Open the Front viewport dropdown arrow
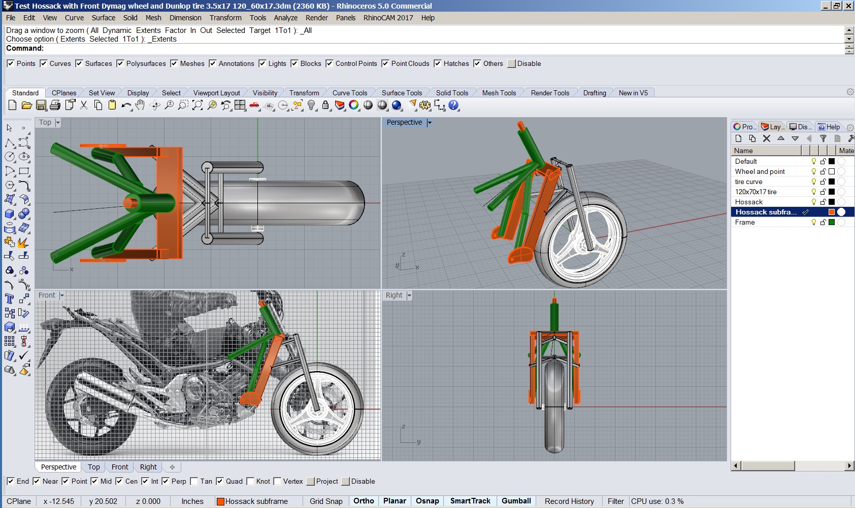Screen dimensions: 855x508 [62, 296]
